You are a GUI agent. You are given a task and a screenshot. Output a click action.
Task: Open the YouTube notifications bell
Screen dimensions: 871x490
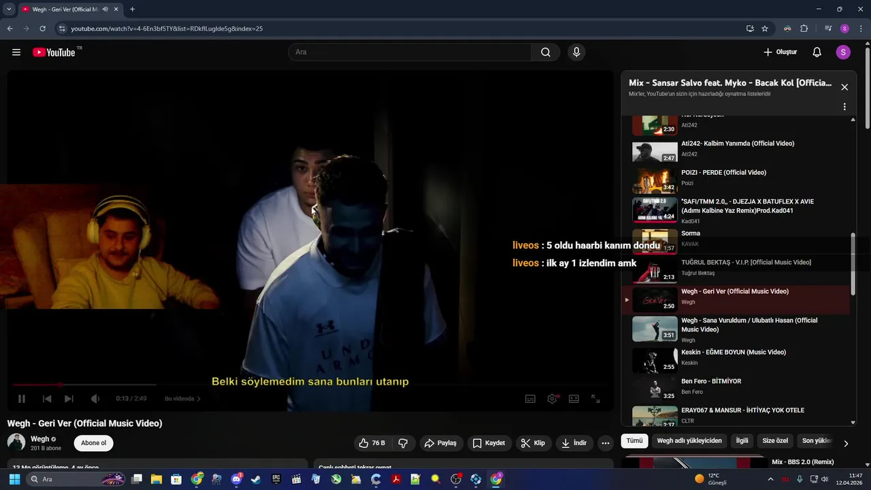[817, 52]
